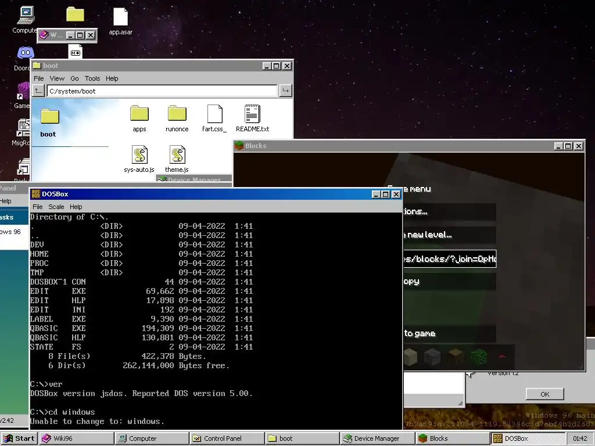595x446 pixels.
Task: Switch to Wiki96 in taskbar
Action: point(76,438)
